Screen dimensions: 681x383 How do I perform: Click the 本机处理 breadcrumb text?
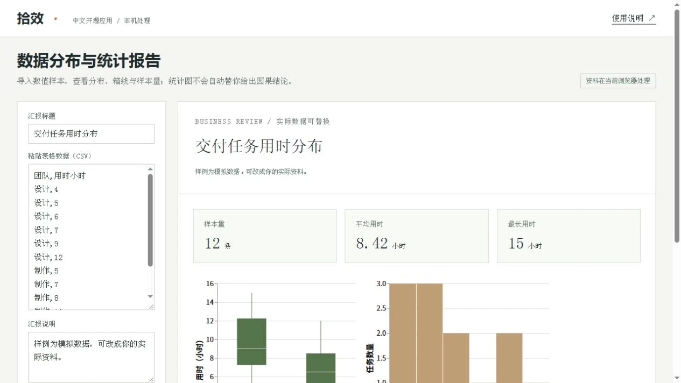(137, 20)
